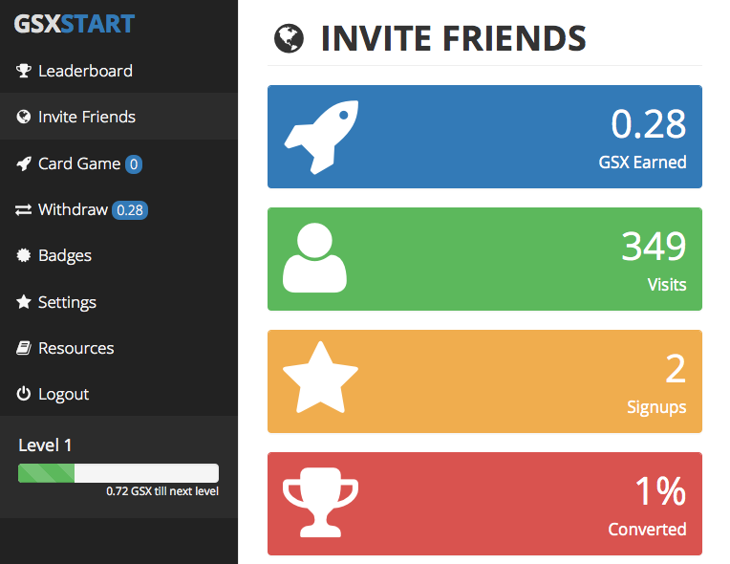Viewport: 730px width, 564px height.
Task: Click the 2 signups number
Action: 676,369
